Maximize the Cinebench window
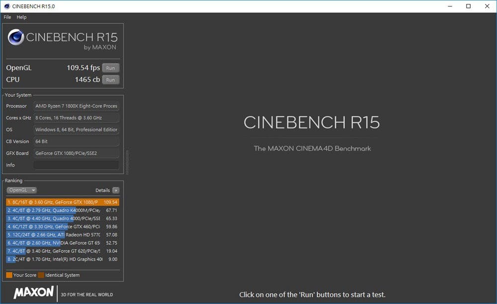The image size is (497, 304). tap(469, 6)
